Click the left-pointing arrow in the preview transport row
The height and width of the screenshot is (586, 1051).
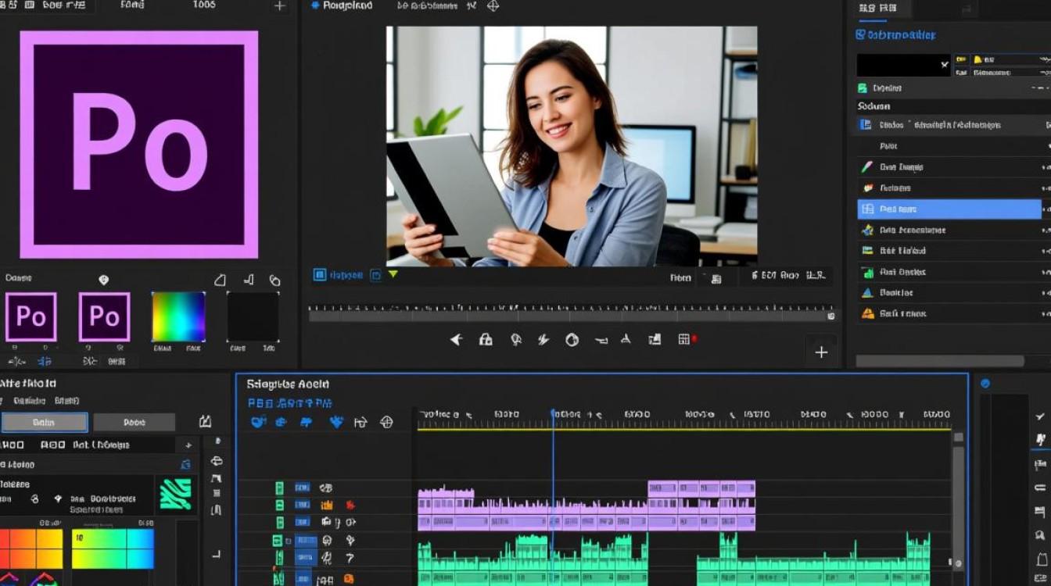pos(457,339)
